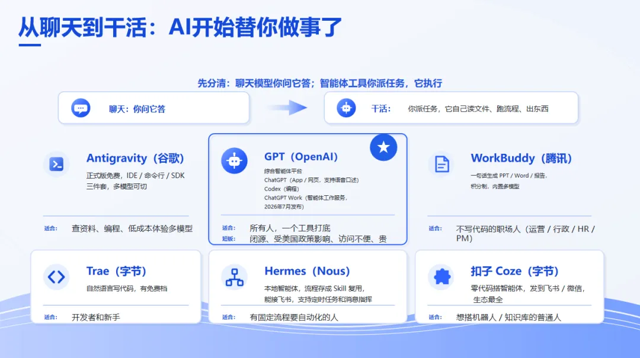Viewport: 640px width, 358px height.
Task: Click the text 能接飞书，支持定时任务和消息指挥
Action: [x=318, y=299]
